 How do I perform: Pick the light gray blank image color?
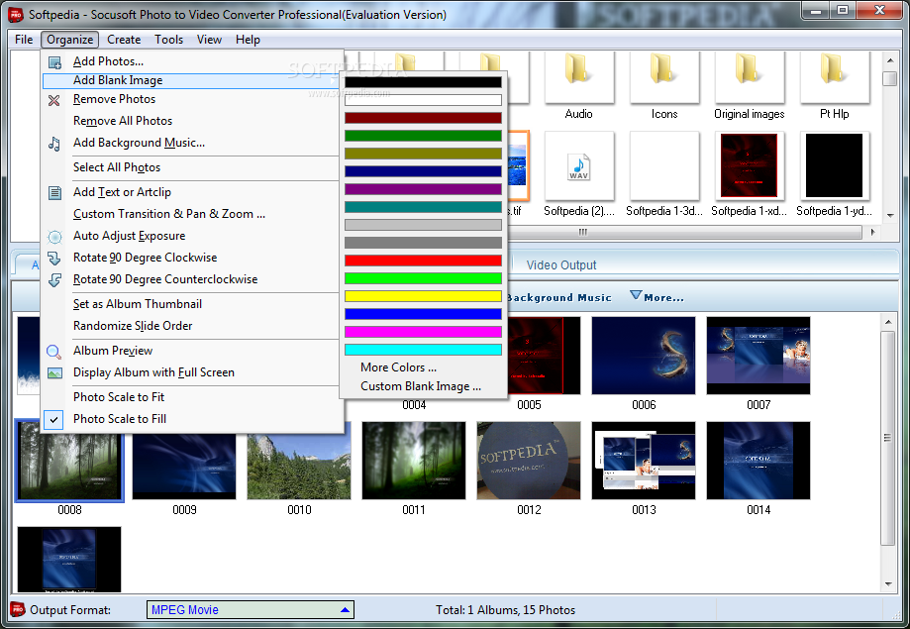pyautogui.click(x=423, y=225)
